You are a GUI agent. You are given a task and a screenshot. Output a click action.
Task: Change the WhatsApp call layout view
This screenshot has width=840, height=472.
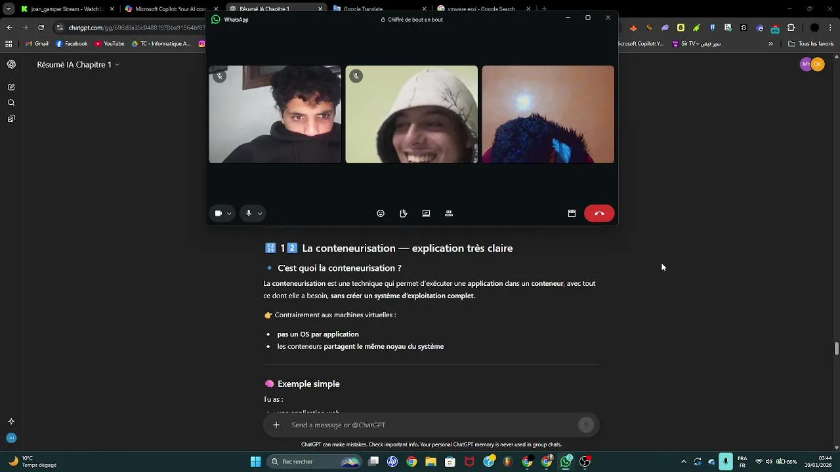572,213
